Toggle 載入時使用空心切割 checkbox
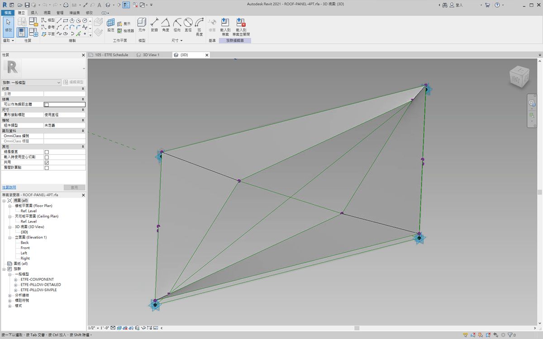Screen dimensions: 543x339 47,157
